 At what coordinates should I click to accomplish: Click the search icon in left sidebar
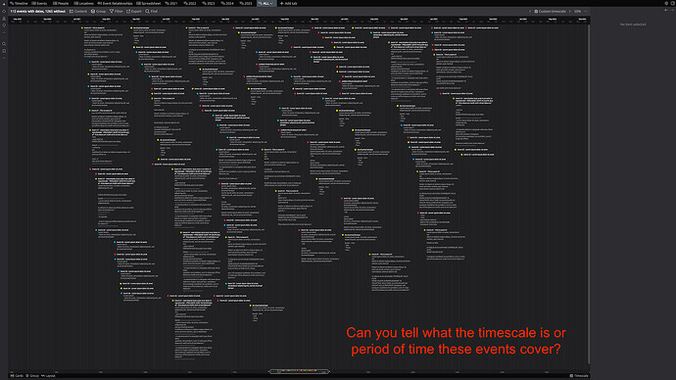point(4,44)
